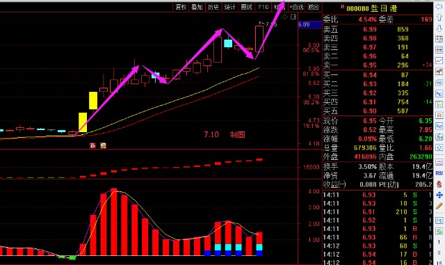Toggle the 叠加 overlay option

[197, 7]
